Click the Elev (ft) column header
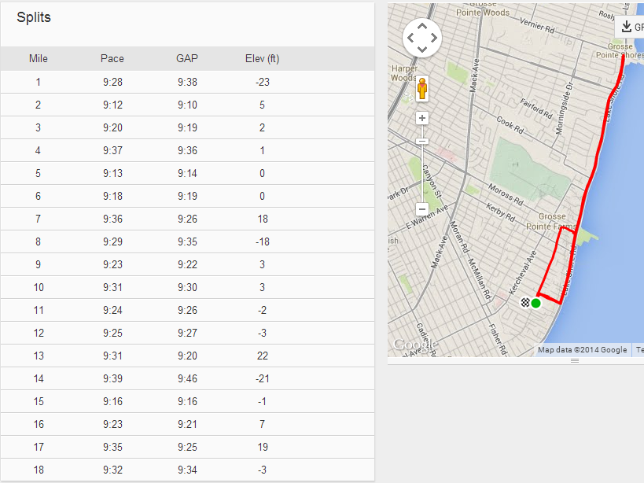The height and width of the screenshot is (483, 644). 262,58
